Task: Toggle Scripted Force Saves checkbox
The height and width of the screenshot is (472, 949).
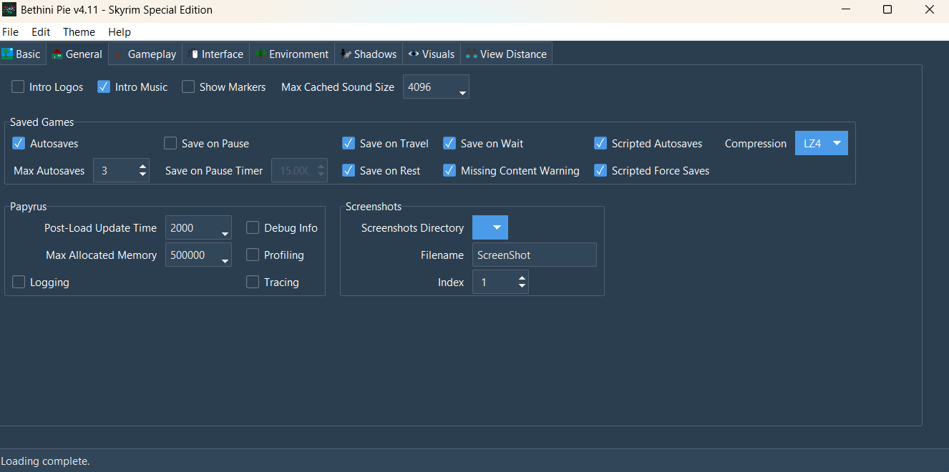Action: pyautogui.click(x=600, y=170)
